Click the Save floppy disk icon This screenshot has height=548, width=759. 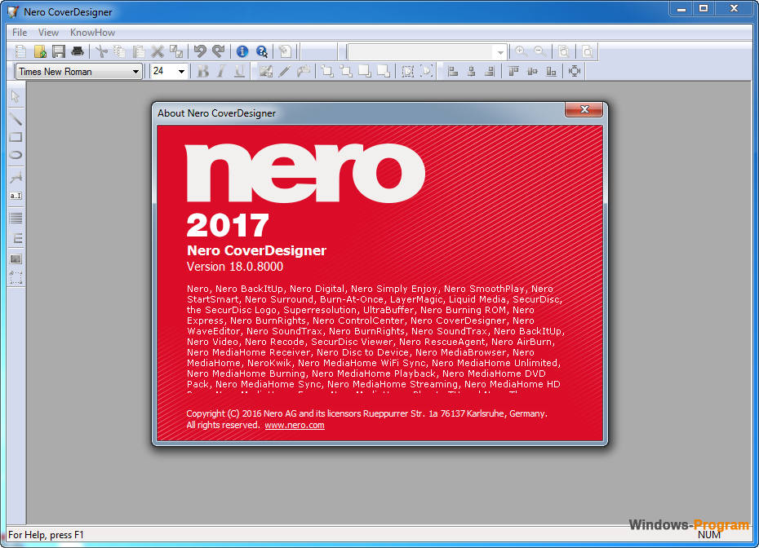pos(59,51)
